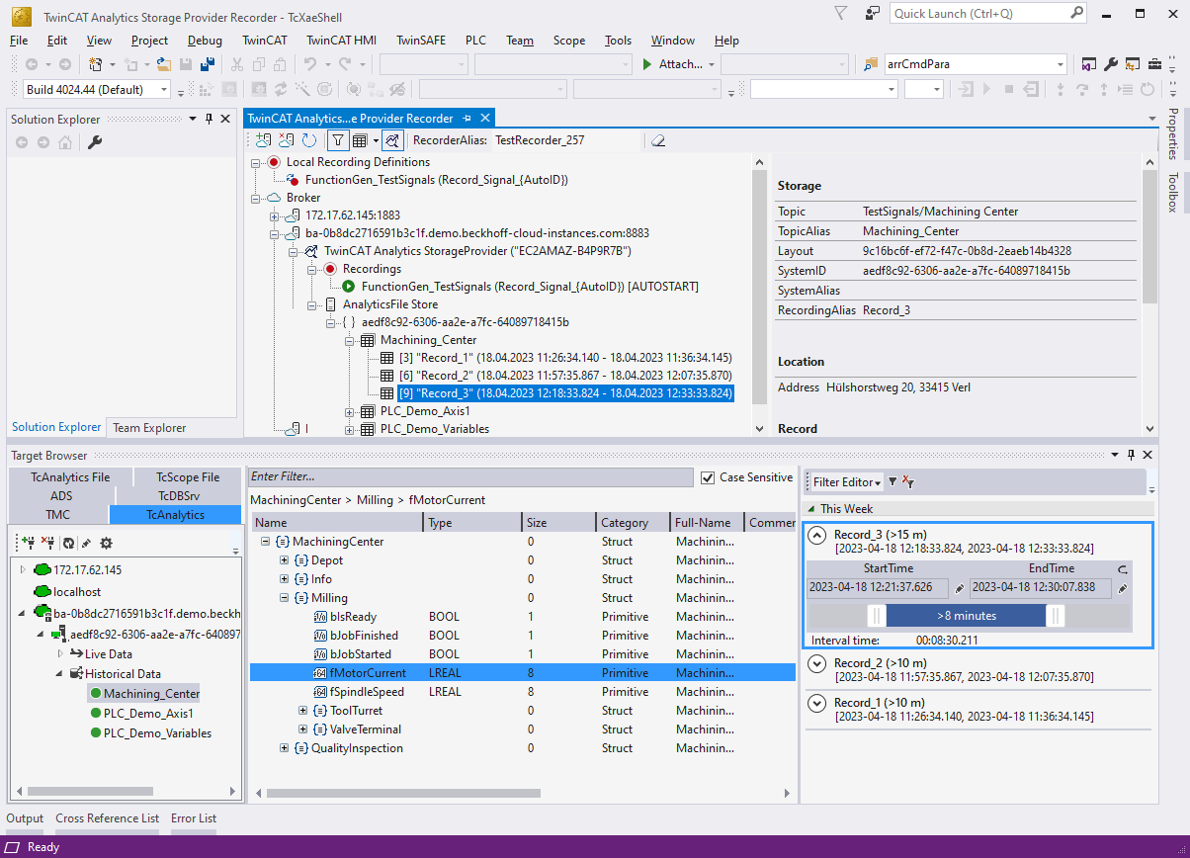Open the TwinCAT menu
Screen dimensions: 1190x858
[265, 41]
